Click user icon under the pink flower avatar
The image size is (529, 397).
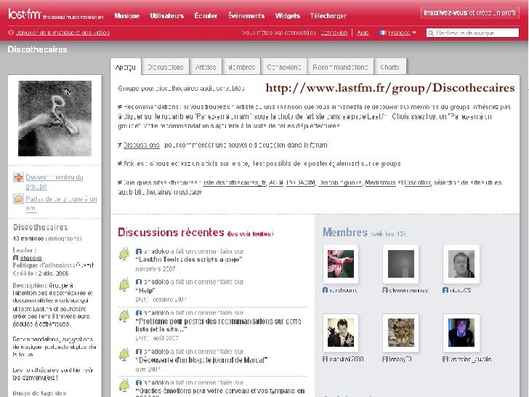point(326,290)
